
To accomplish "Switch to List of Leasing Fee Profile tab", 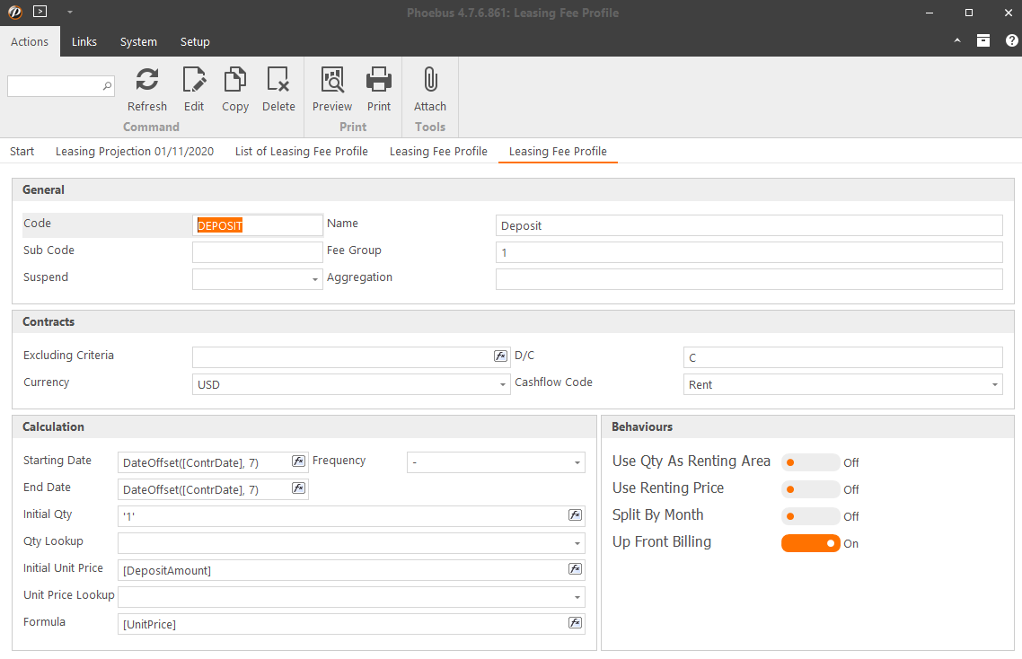I will [x=302, y=152].
